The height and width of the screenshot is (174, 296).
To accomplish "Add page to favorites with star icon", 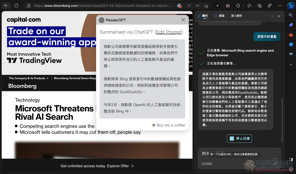I will pyautogui.click(x=206, y=6).
